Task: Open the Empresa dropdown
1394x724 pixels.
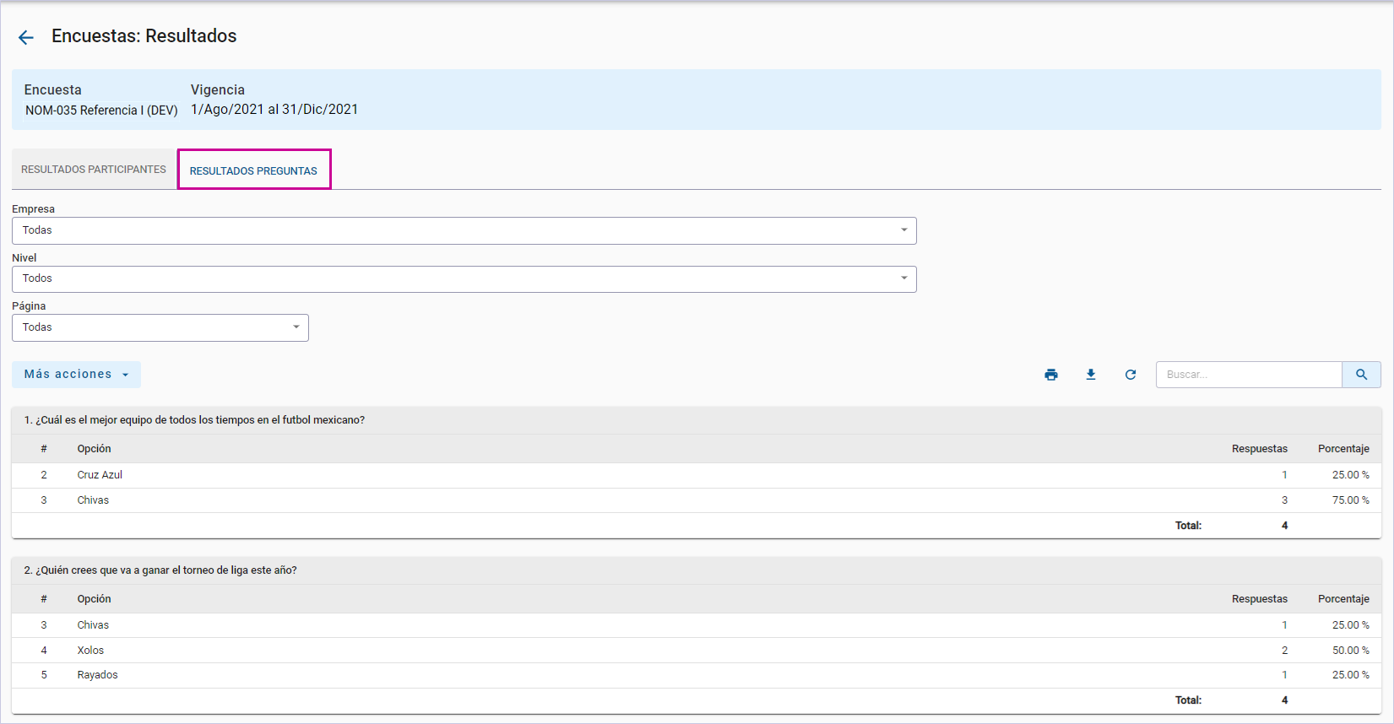Action: [x=464, y=230]
